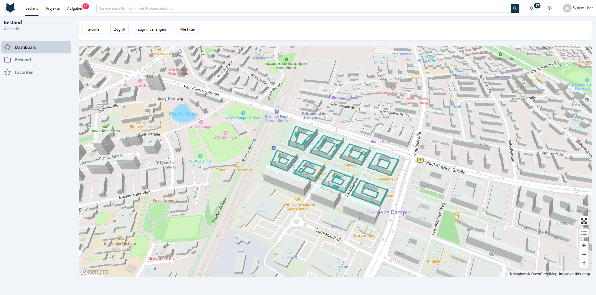Click the Erlangen Paul-Gossen-Straße station label
596x295 pixels.
[x=277, y=119]
